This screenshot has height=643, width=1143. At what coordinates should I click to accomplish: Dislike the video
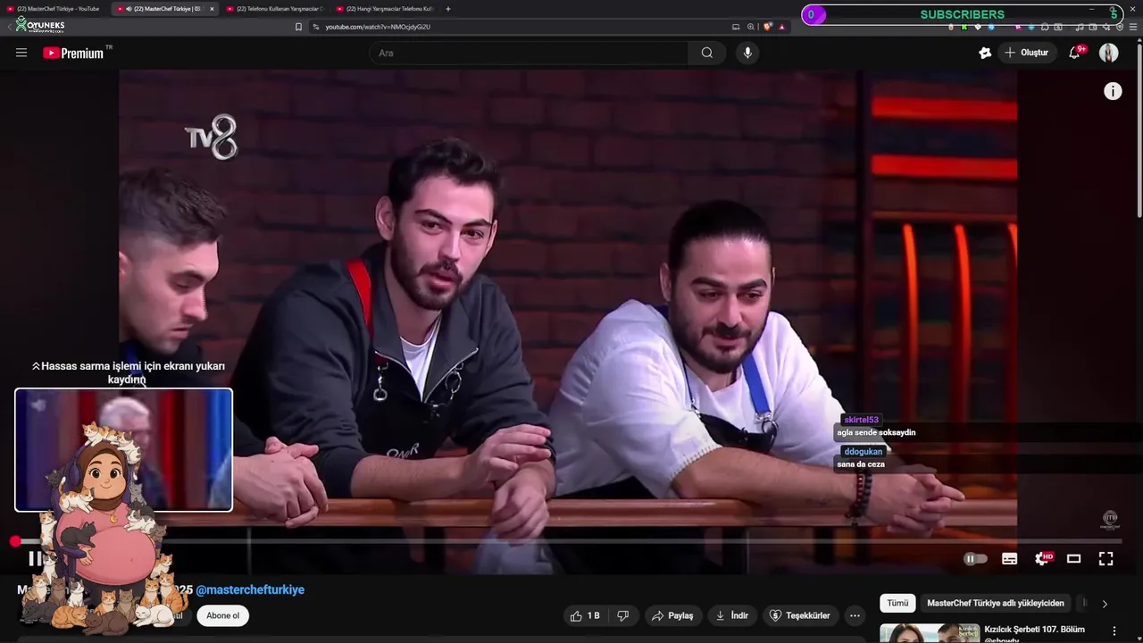[x=623, y=615]
